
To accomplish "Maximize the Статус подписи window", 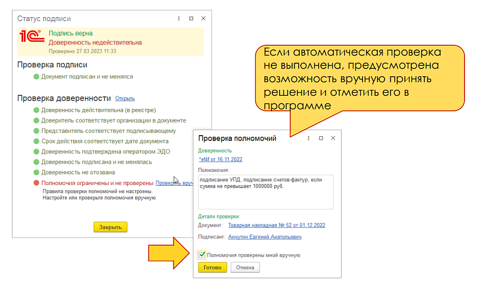I will 191,18.
